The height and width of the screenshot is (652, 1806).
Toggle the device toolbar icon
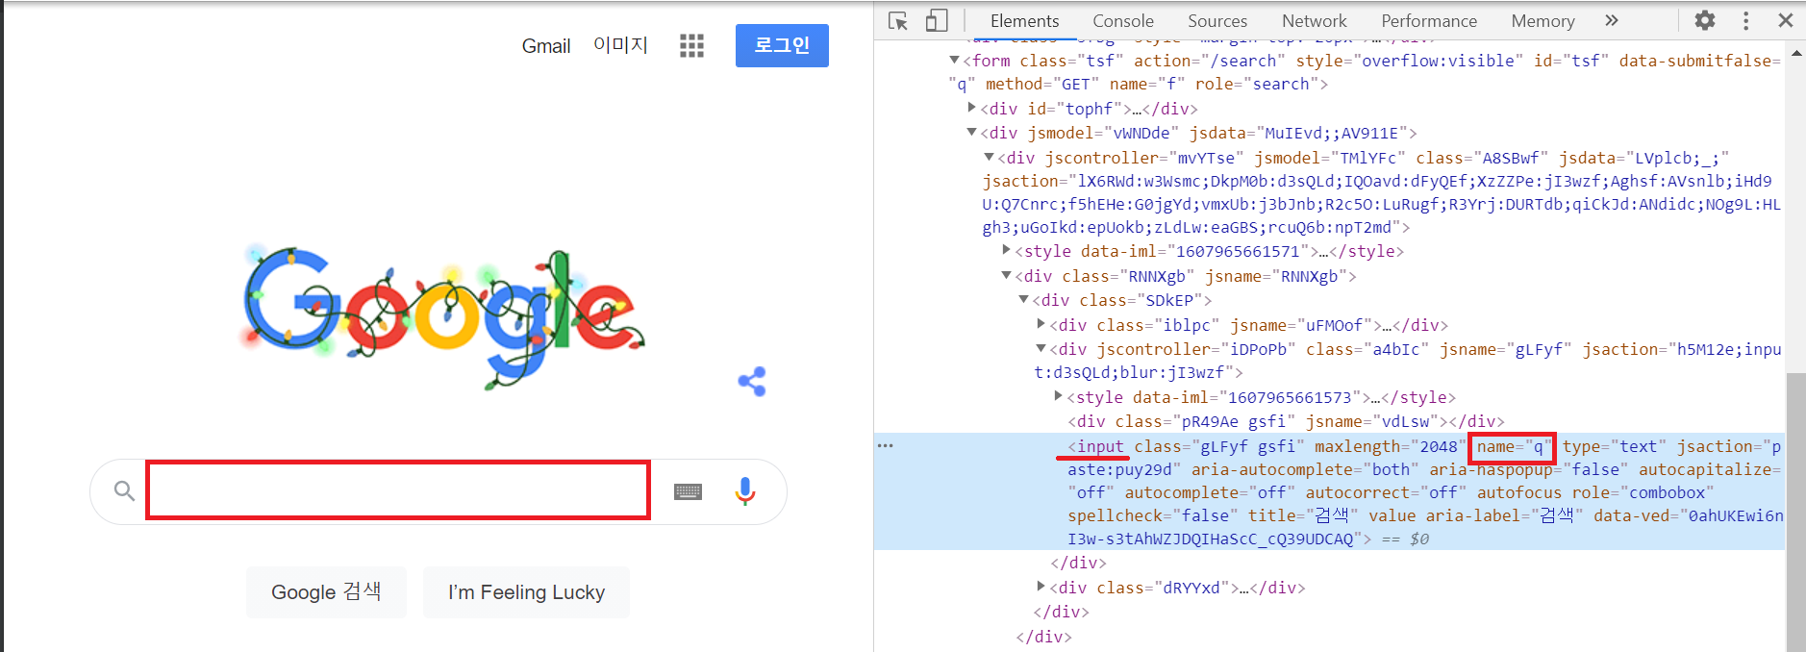click(937, 21)
